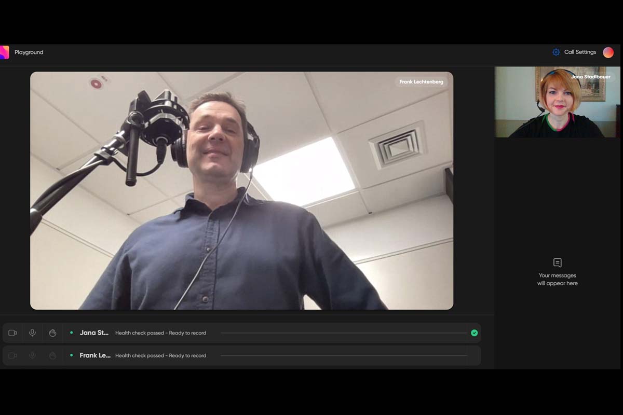Click the microphone icon in Frank's row

[32, 355]
